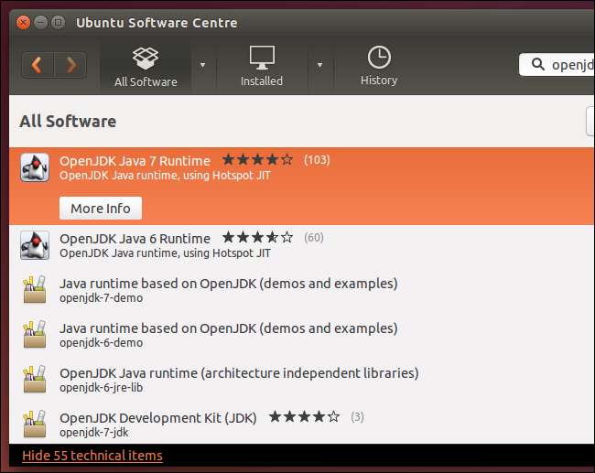This screenshot has width=595, height=473.
Task: Open the History view
Action: [x=379, y=67]
